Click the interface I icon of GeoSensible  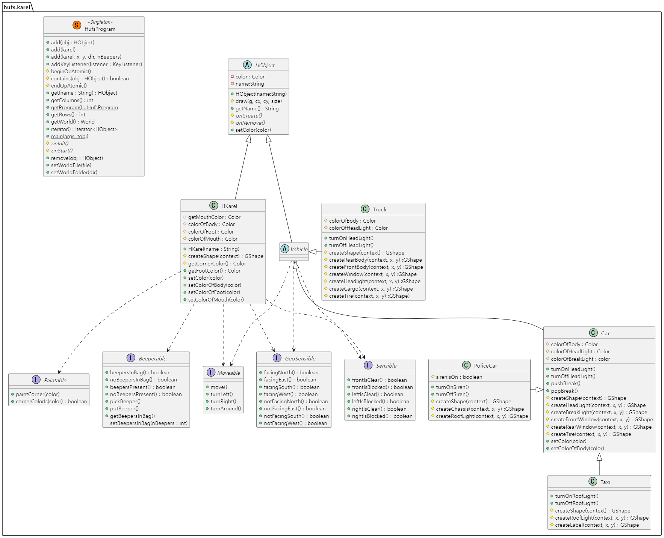point(277,358)
